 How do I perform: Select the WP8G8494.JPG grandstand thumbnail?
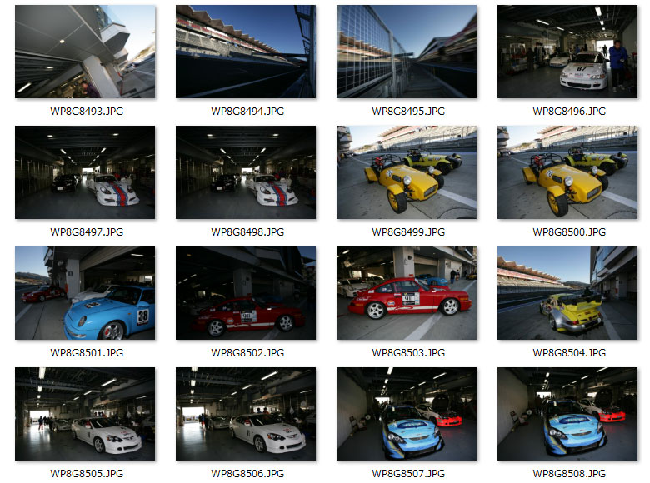tap(246, 52)
